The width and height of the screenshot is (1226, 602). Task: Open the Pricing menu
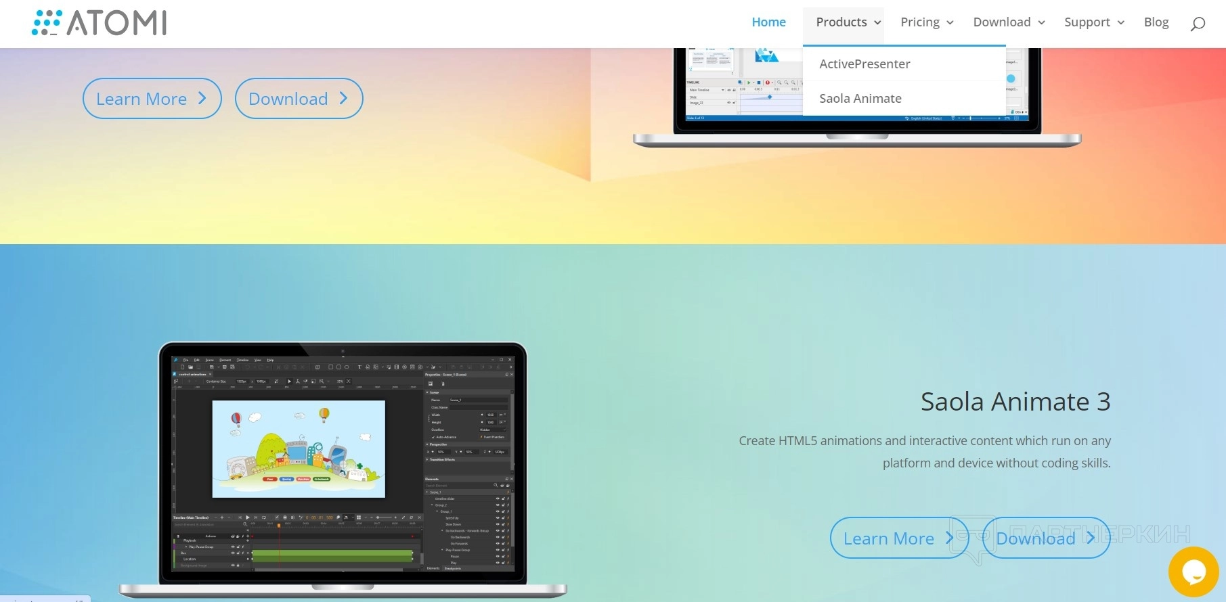point(920,22)
